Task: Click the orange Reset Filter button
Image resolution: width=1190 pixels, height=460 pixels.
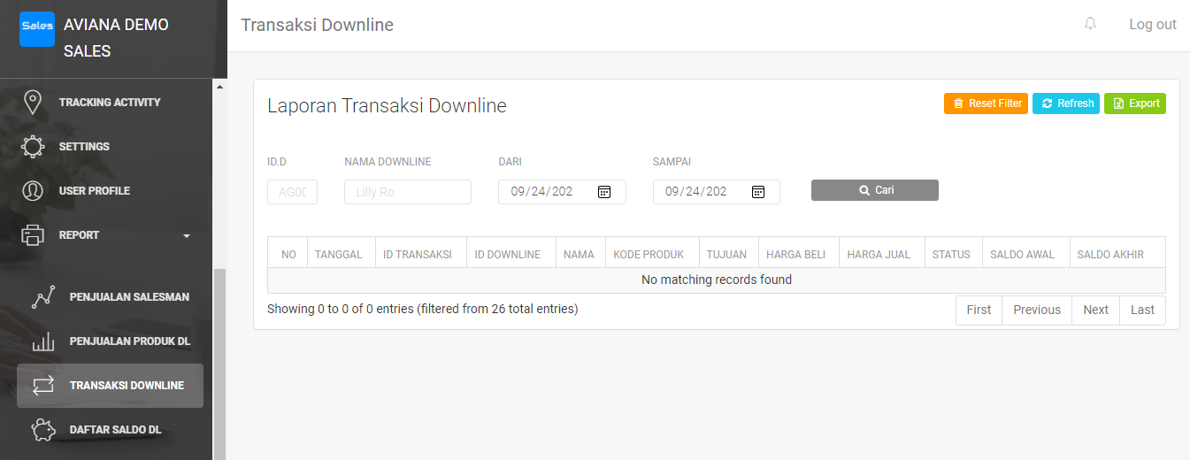Action: click(x=986, y=103)
